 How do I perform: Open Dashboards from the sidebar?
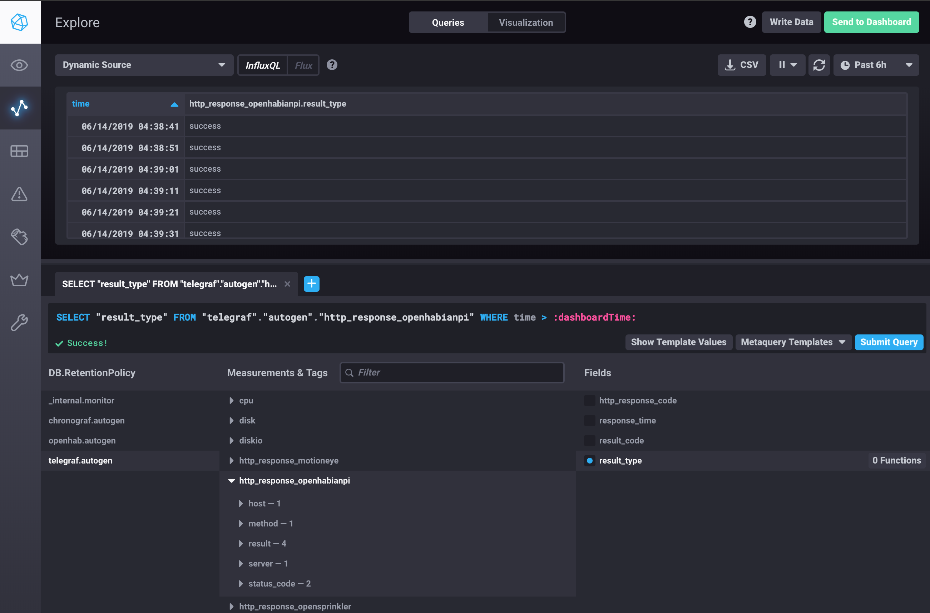(x=20, y=151)
